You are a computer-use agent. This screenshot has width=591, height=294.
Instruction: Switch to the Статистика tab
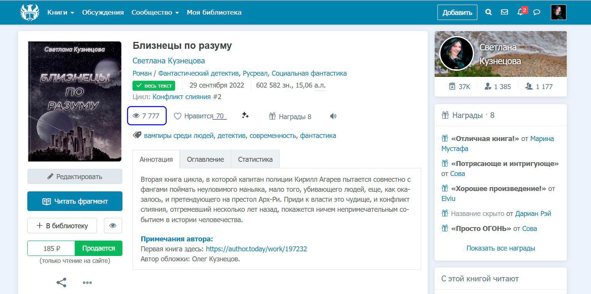point(255,159)
